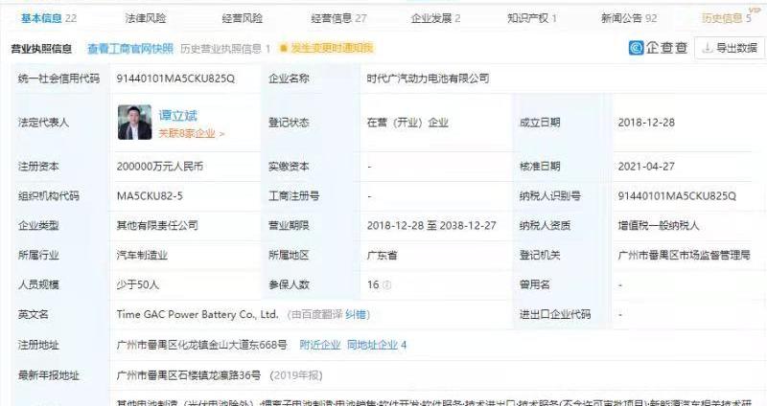Select 增值税一般纳税人 value
767x406 pixels.
pyautogui.click(x=659, y=225)
